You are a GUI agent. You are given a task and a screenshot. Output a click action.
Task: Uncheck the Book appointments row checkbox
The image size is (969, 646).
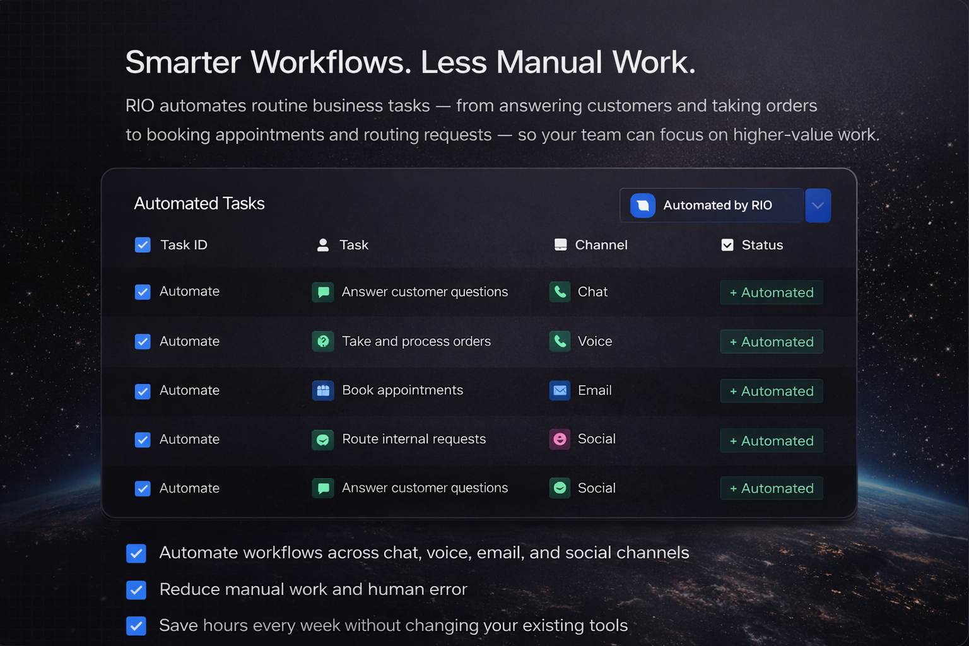click(x=143, y=391)
